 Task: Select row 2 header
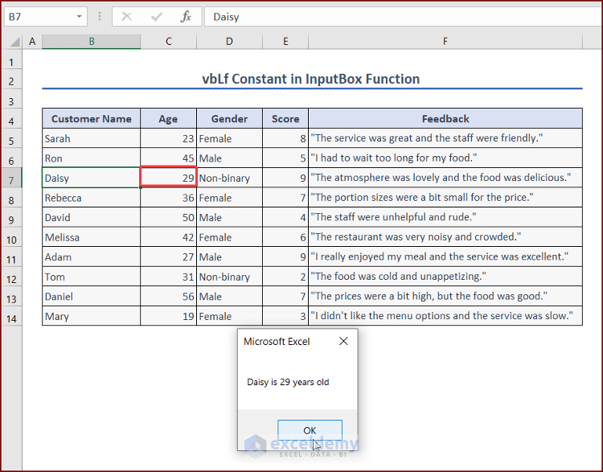11,81
